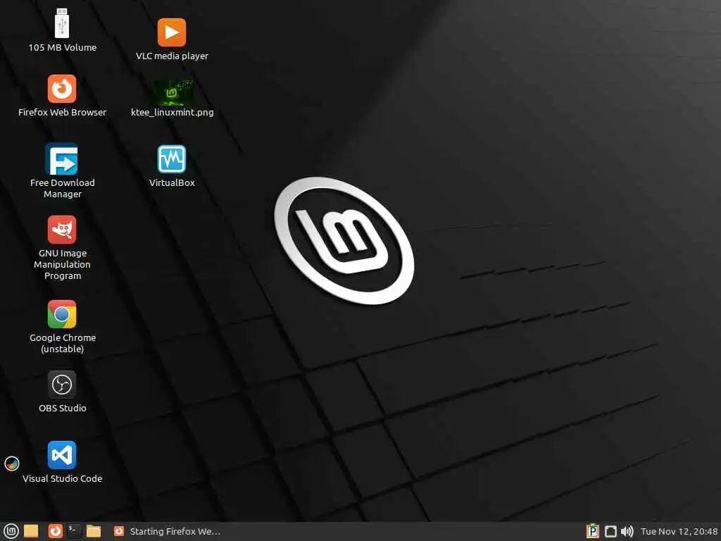
Task: Launch Firefox from the panel launcher
Action: (x=55, y=531)
